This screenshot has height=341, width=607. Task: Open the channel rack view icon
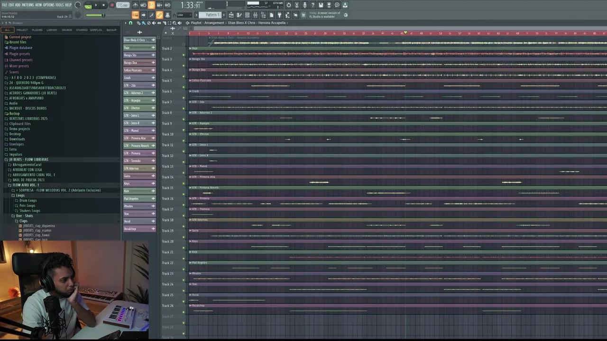pyautogui.click(x=248, y=15)
